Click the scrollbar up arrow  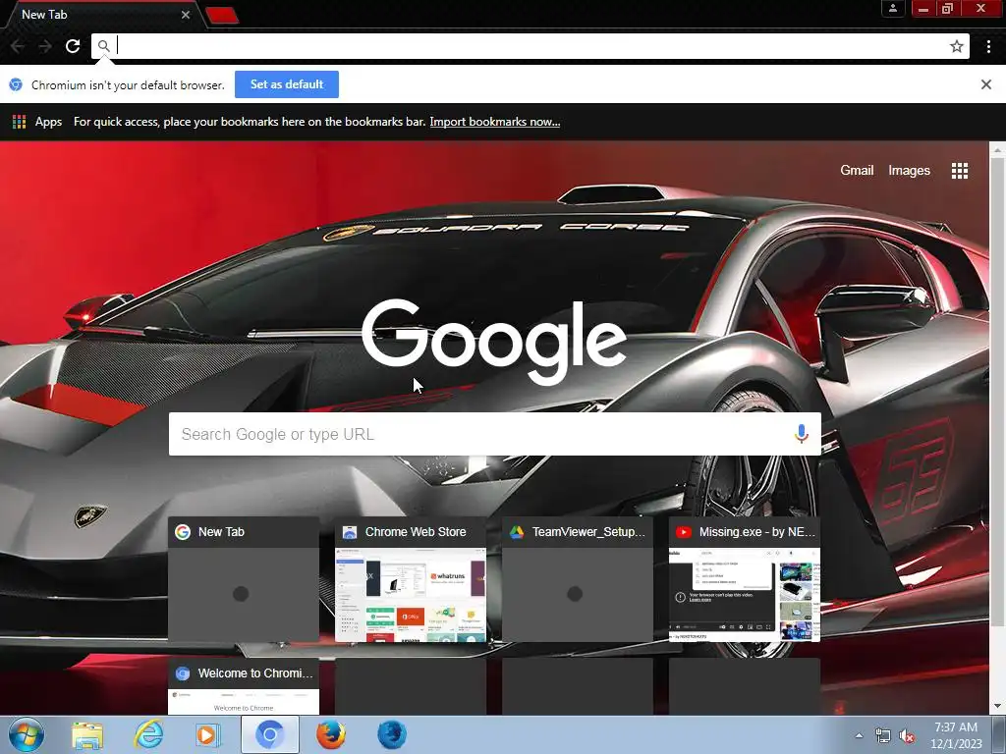pos(996,149)
